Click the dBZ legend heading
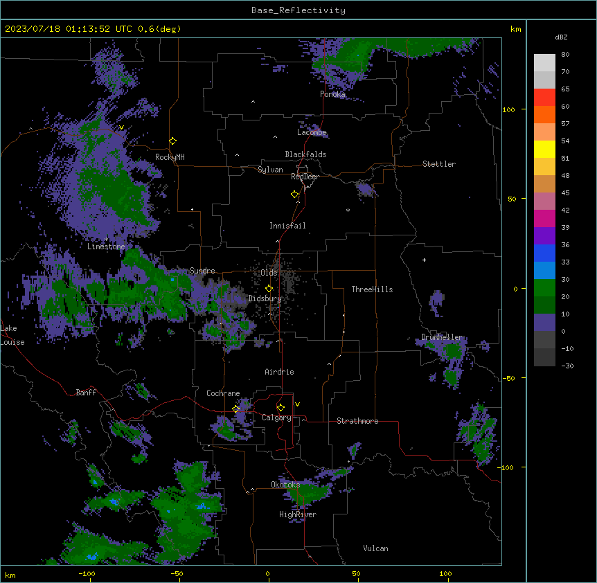 coord(561,37)
